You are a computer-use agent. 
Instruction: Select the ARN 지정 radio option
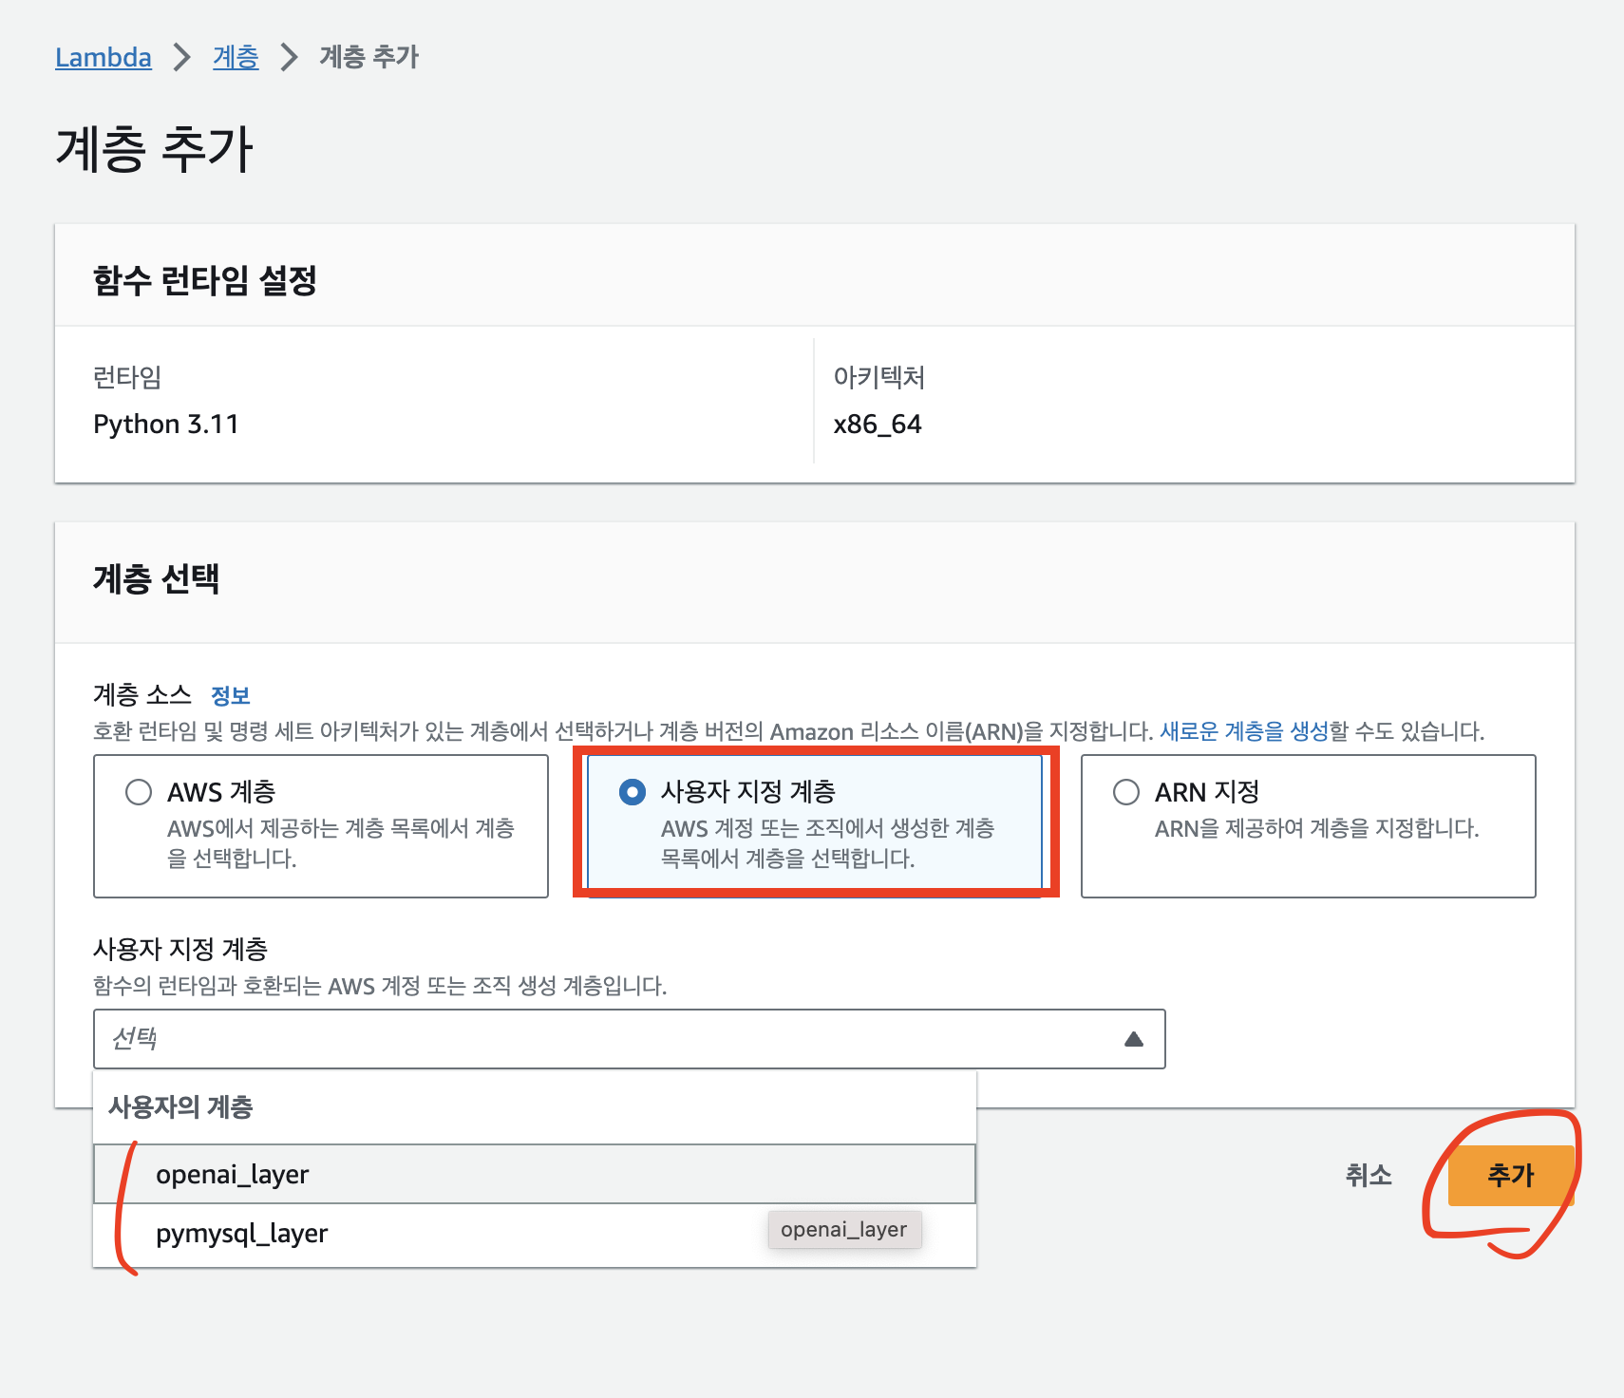point(1126,792)
